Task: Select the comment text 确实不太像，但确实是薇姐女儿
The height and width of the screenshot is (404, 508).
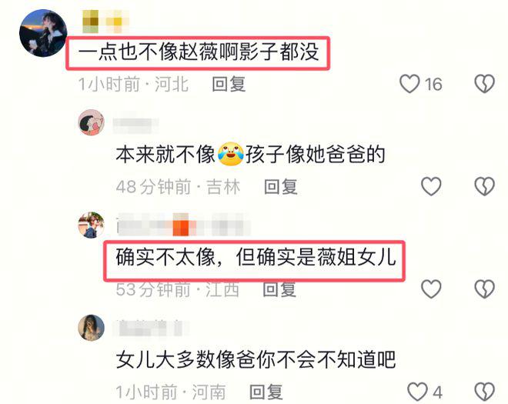Action: (256, 258)
